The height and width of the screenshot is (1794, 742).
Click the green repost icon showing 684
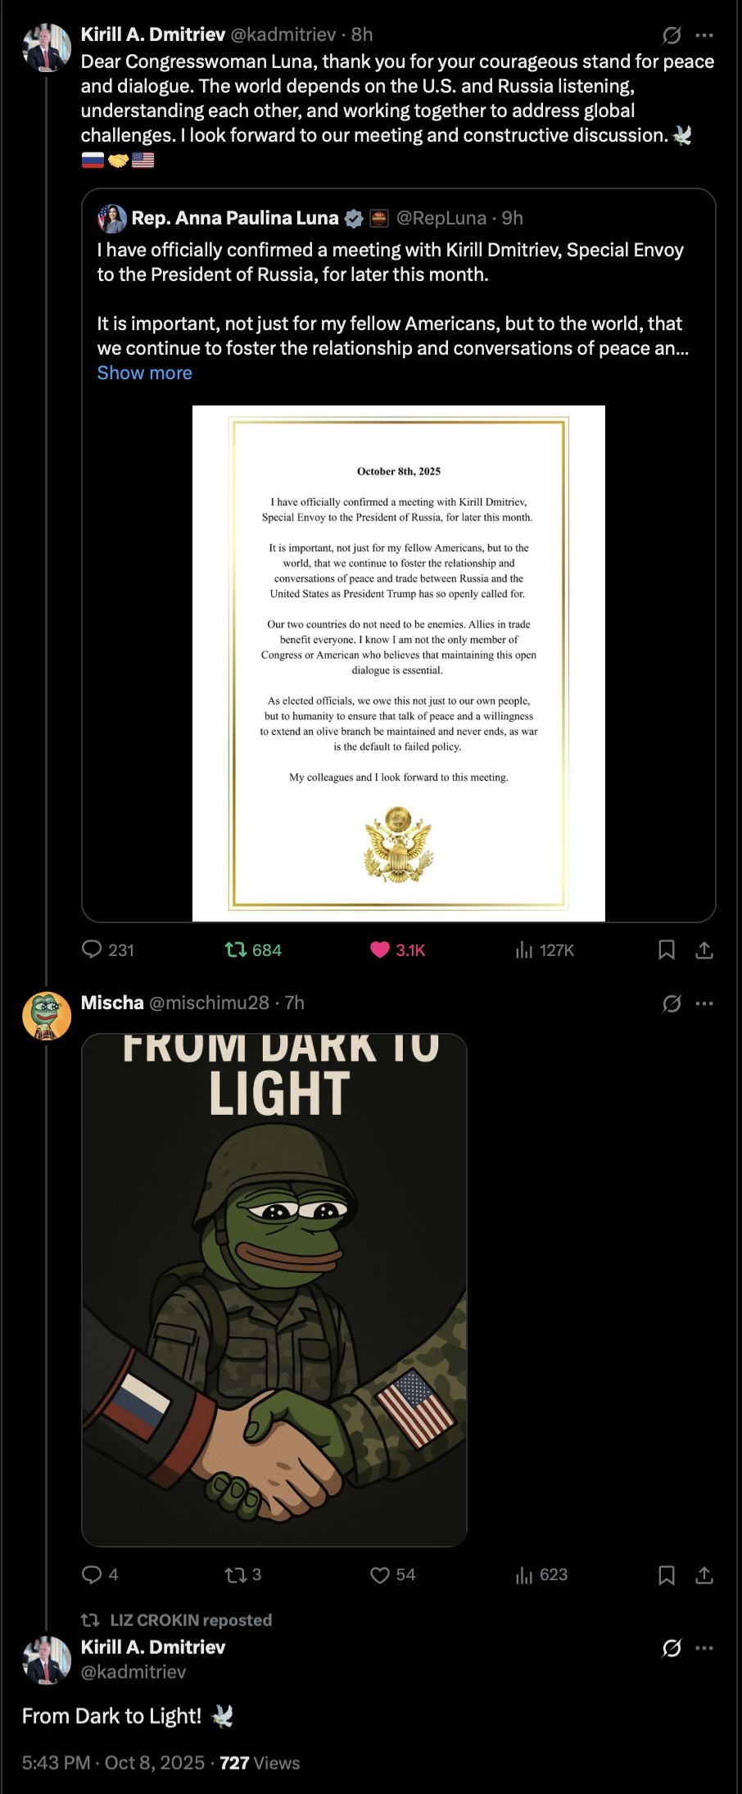(x=236, y=949)
